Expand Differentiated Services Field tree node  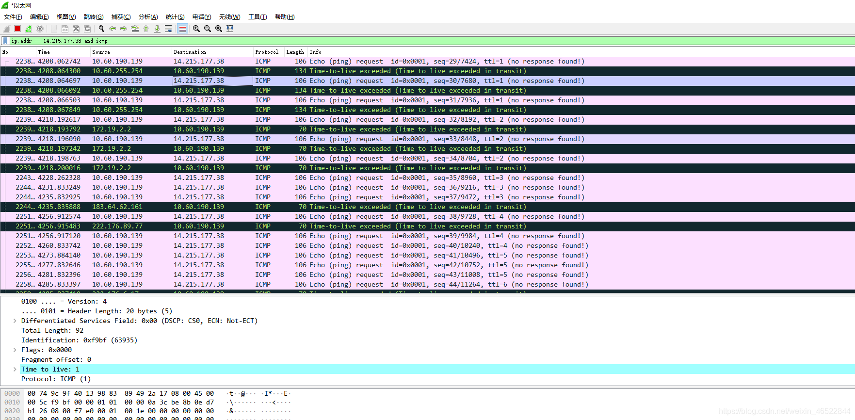pos(15,321)
